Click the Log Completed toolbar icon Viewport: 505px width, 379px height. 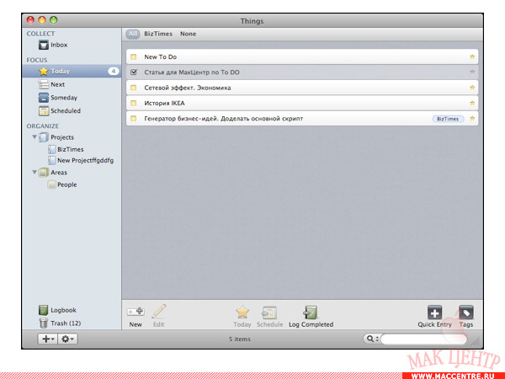(311, 312)
